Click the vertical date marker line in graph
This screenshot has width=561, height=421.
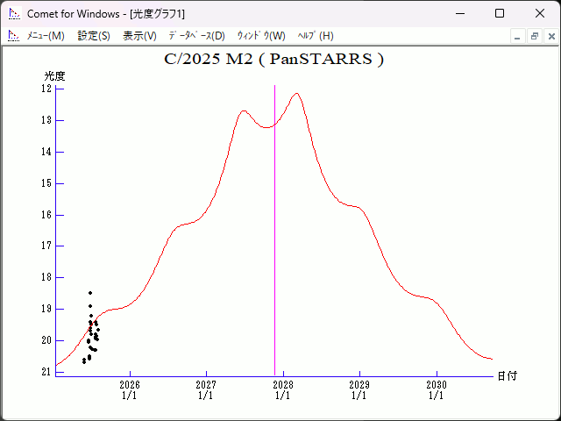(x=275, y=263)
